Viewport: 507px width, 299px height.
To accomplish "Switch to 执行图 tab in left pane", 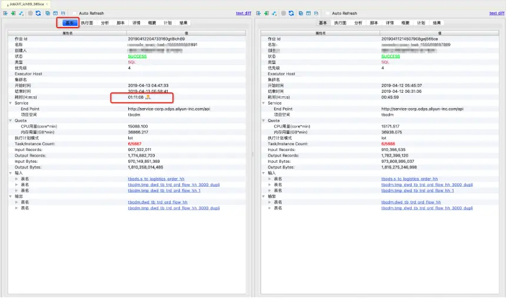I will [x=87, y=23].
